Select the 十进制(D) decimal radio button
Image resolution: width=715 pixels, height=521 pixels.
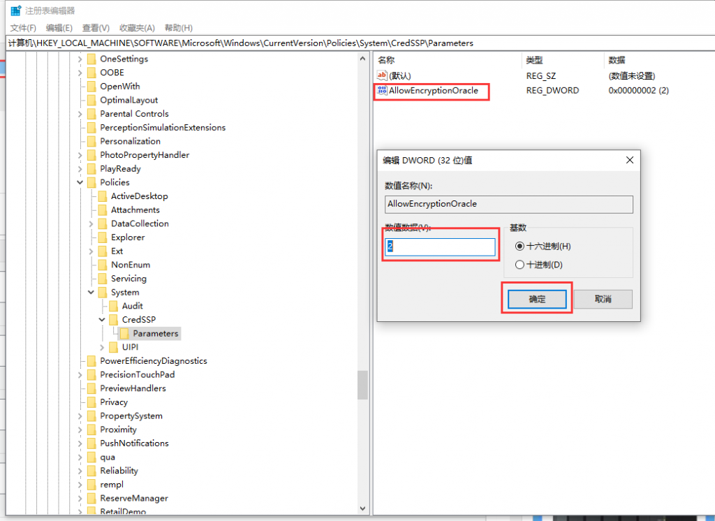(519, 265)
